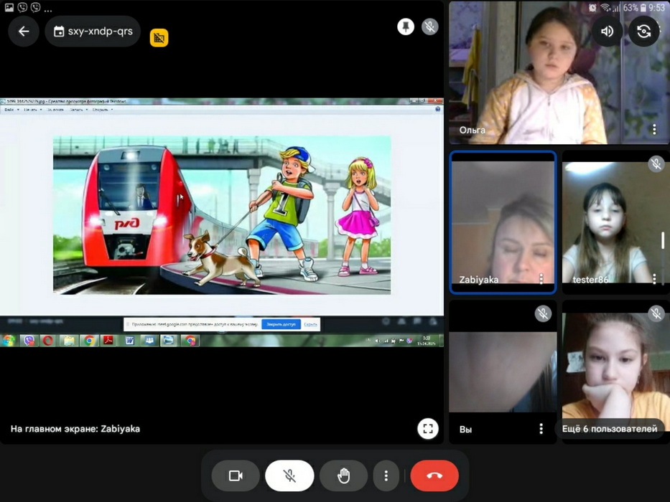This screenshot has width=670, height=502.
Task: Open Word from the shared Windows taskbar
Action: (129, 341)
